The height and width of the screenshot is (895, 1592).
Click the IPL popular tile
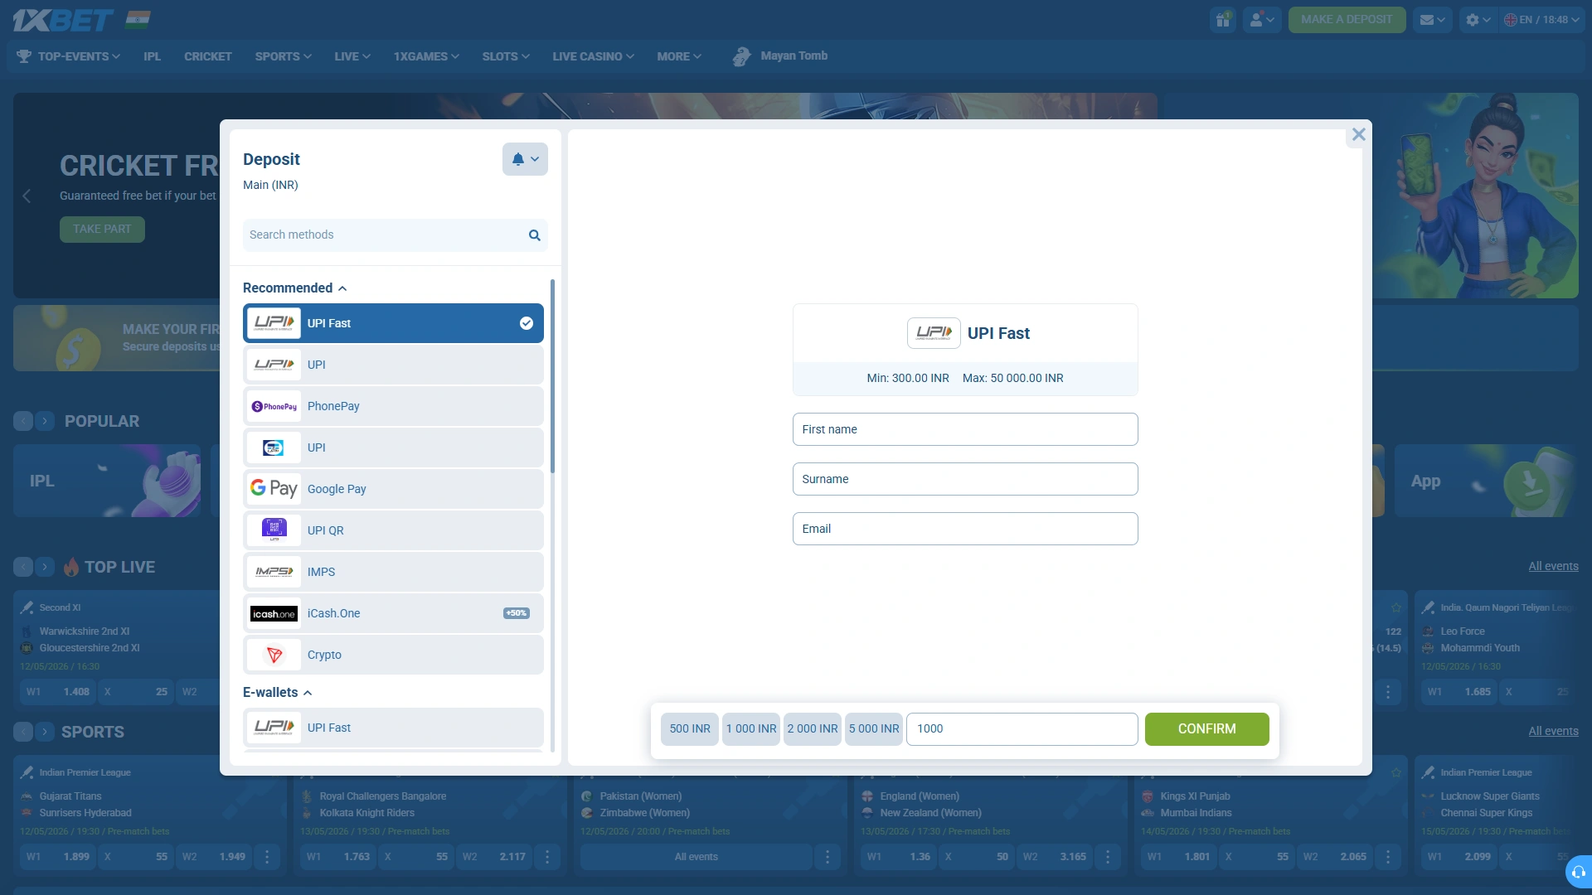[107, 481]
